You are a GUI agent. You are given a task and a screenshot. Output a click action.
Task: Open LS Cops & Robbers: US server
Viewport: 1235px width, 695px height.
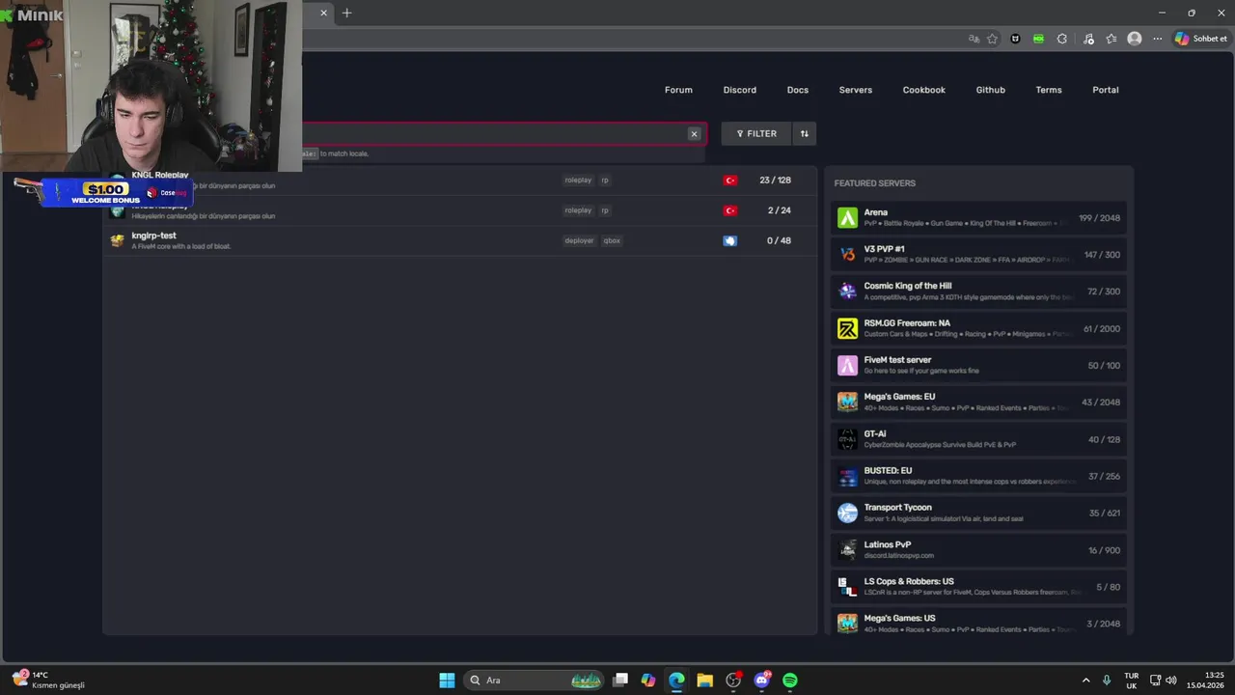(x=978, y=587)
